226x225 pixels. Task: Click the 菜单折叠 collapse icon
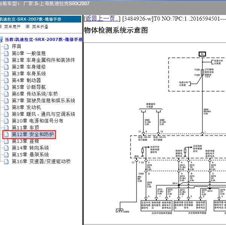coord(27,27)
